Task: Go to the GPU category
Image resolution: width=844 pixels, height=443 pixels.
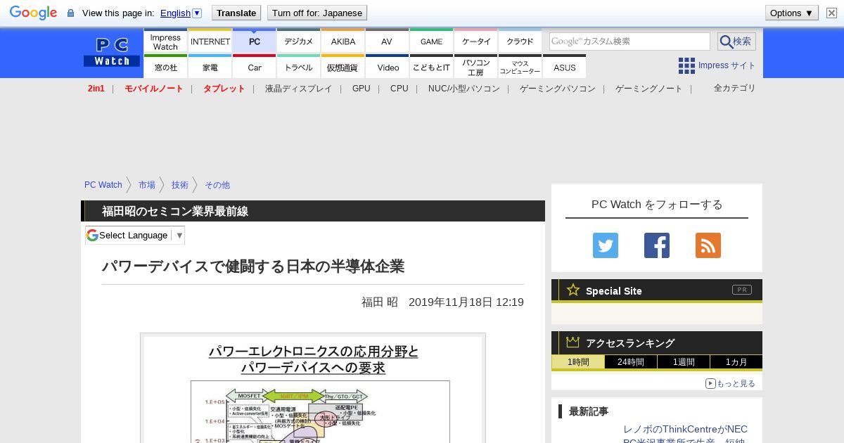Action: click(362, 89)
